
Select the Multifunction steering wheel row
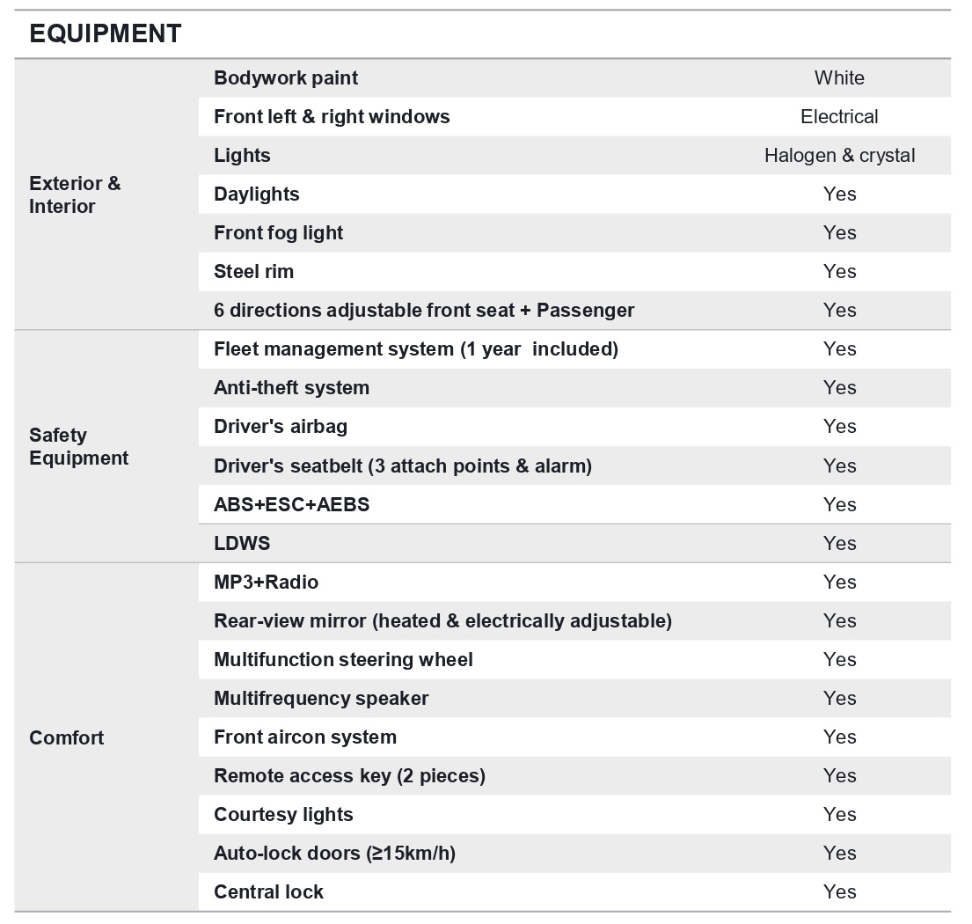[574, 660]
